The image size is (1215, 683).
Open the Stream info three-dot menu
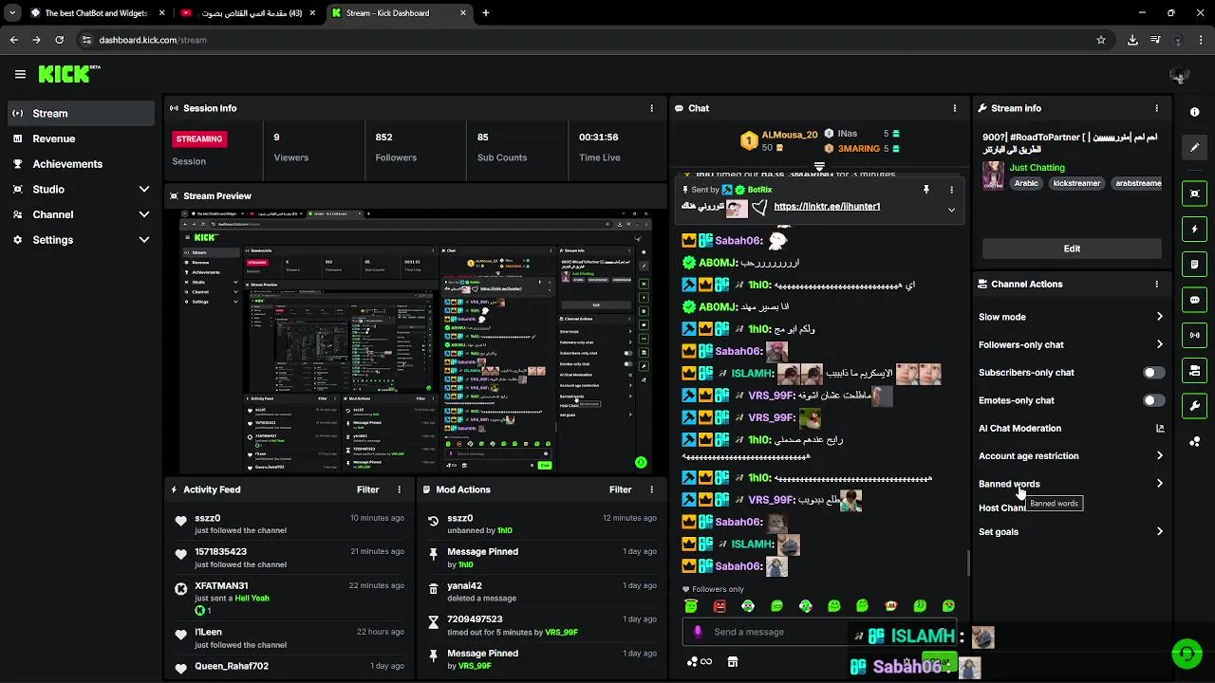point(1156,108)
